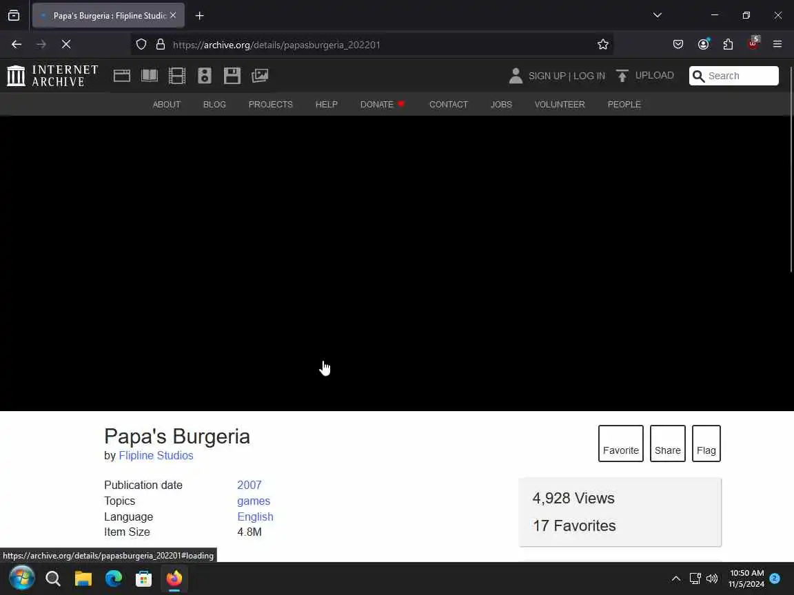794x595 pixels.
Task: Click the Papa's Burgeria title heading
Action: tap(176, 436)
